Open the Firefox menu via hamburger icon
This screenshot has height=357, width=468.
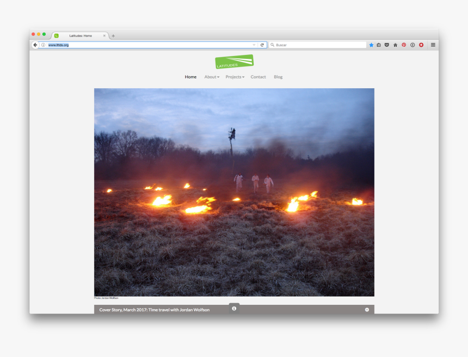coord(433,45)
